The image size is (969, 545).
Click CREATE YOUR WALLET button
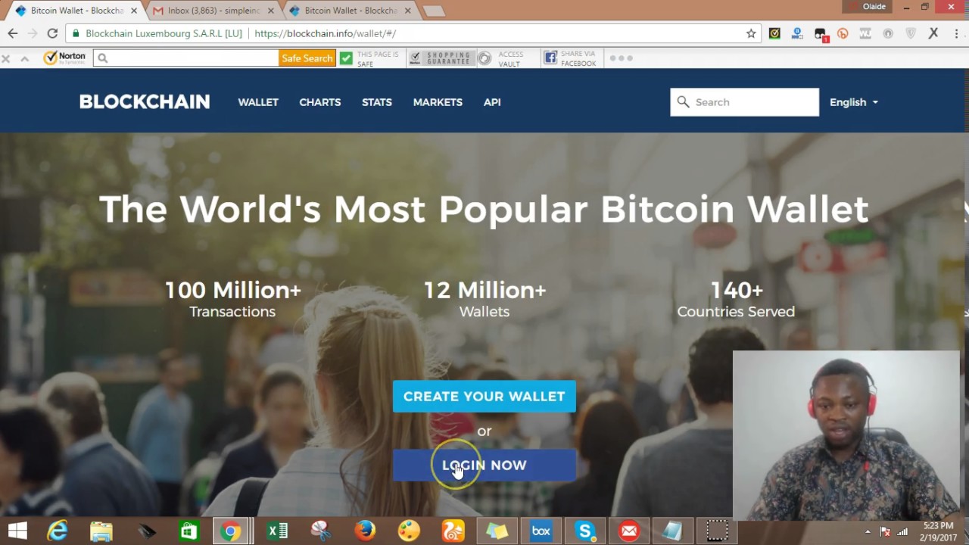tap(484, 397)
